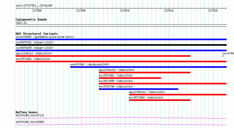Click esv3573662 (Uddin2014) label

coord(33,59)
